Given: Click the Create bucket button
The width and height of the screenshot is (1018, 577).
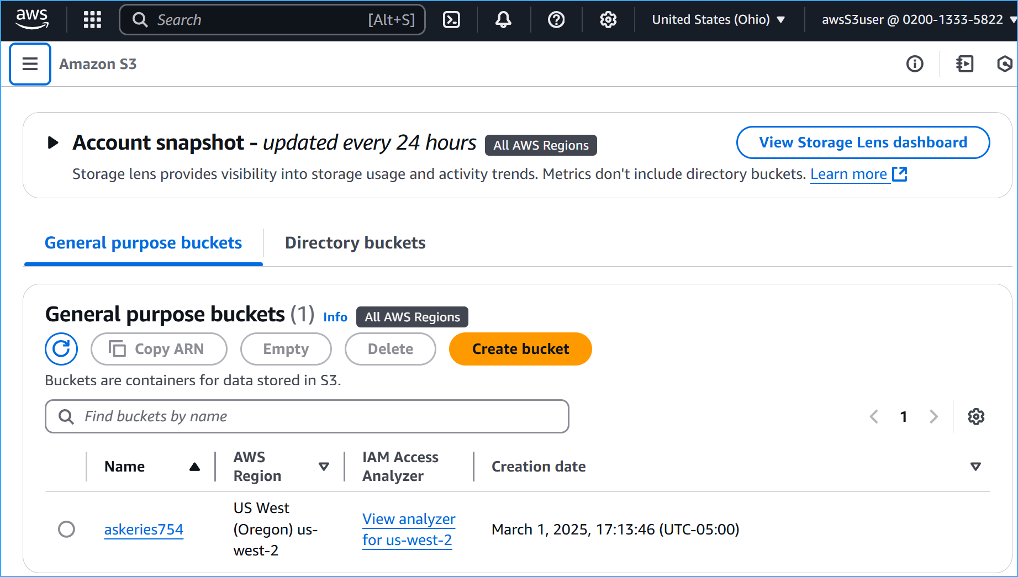Looking at the screenshot, I should click(x=520, y=349).
